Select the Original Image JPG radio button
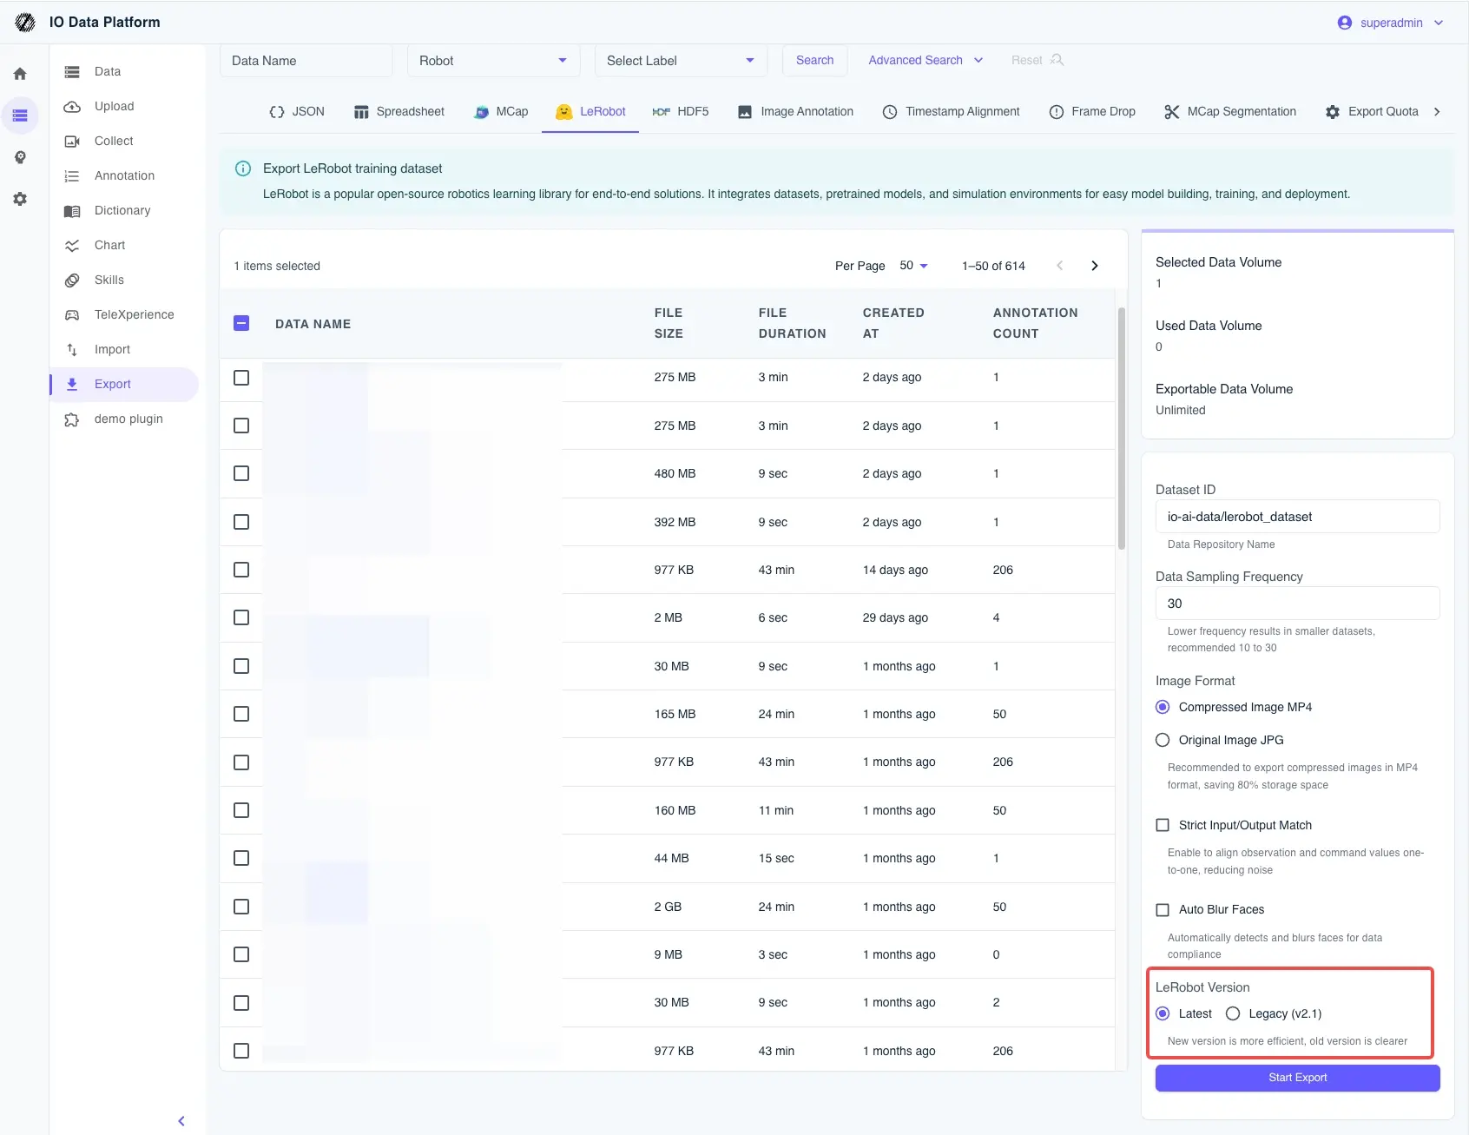The height and width of the screenshot is (1135, 1469). (x=1163, y=740)
